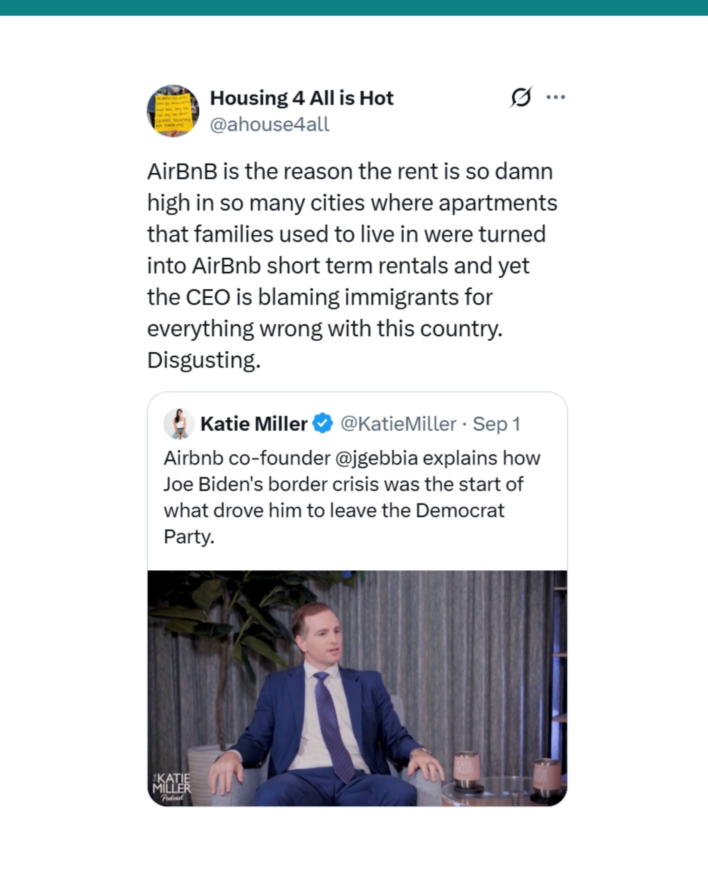Click the Grok slash-circle icon
The height and width of the screenshot is (885, 708).
point(520,97)
